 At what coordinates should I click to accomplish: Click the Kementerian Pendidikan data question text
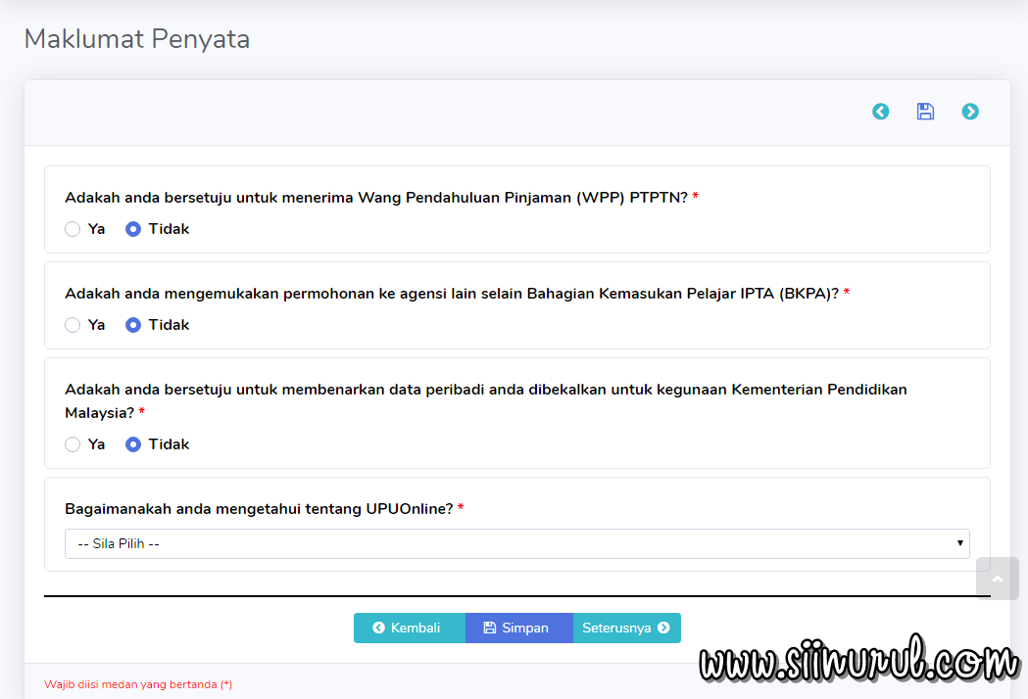pos(486,401)
